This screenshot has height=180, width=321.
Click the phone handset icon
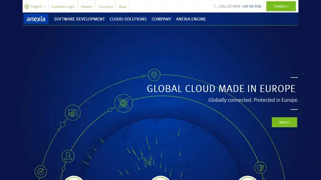(x=215, y=6)
